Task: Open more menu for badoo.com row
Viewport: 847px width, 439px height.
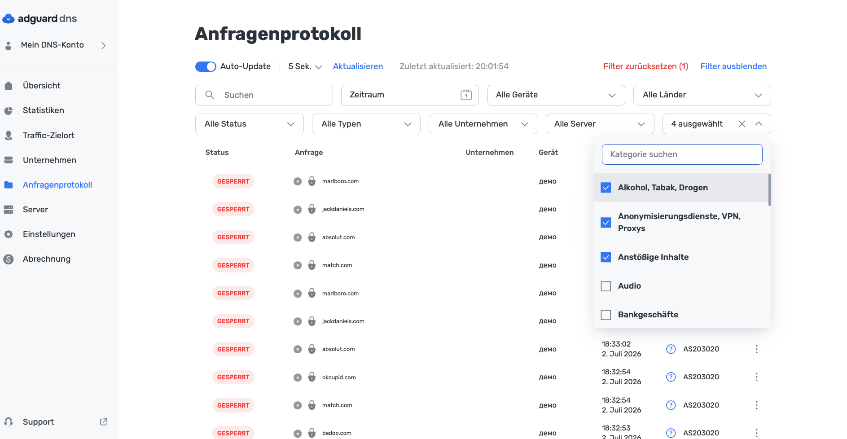Action: 756,433
